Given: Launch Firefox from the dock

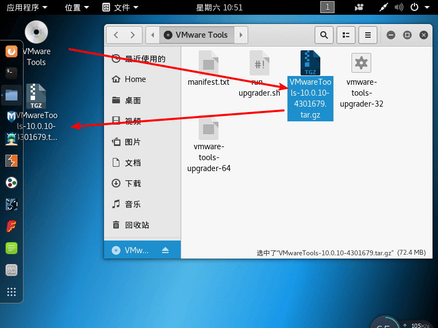Looking at the screenshot, I should (11, 51).
